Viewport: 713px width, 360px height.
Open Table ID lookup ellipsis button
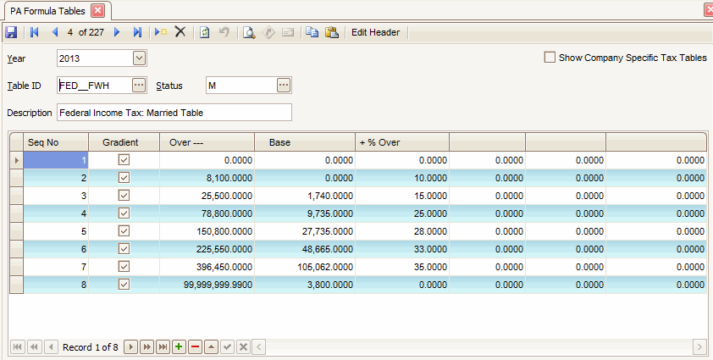(x=140, y=86)
